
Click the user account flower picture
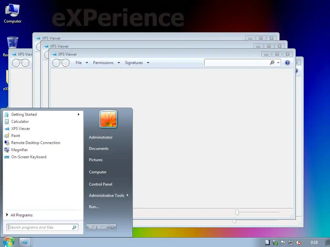(x=108, y=119)
